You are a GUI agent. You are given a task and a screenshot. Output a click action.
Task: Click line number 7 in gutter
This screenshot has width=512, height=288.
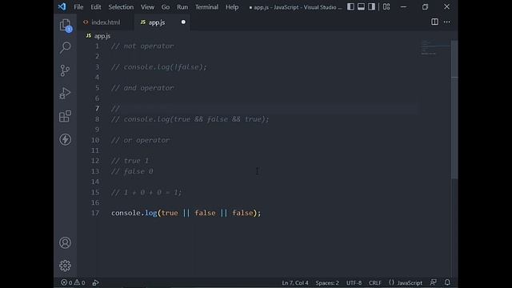click(x=97, y=109)
